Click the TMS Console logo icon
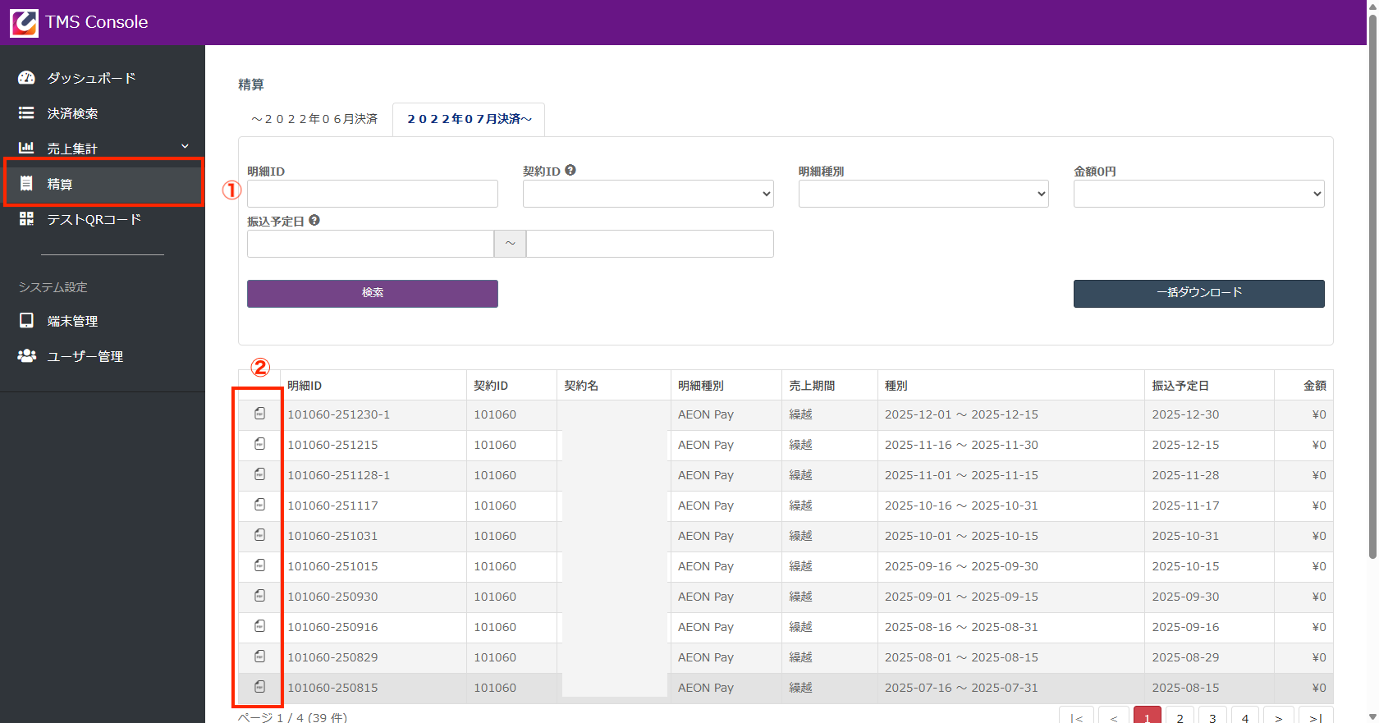 pos(24,22)
